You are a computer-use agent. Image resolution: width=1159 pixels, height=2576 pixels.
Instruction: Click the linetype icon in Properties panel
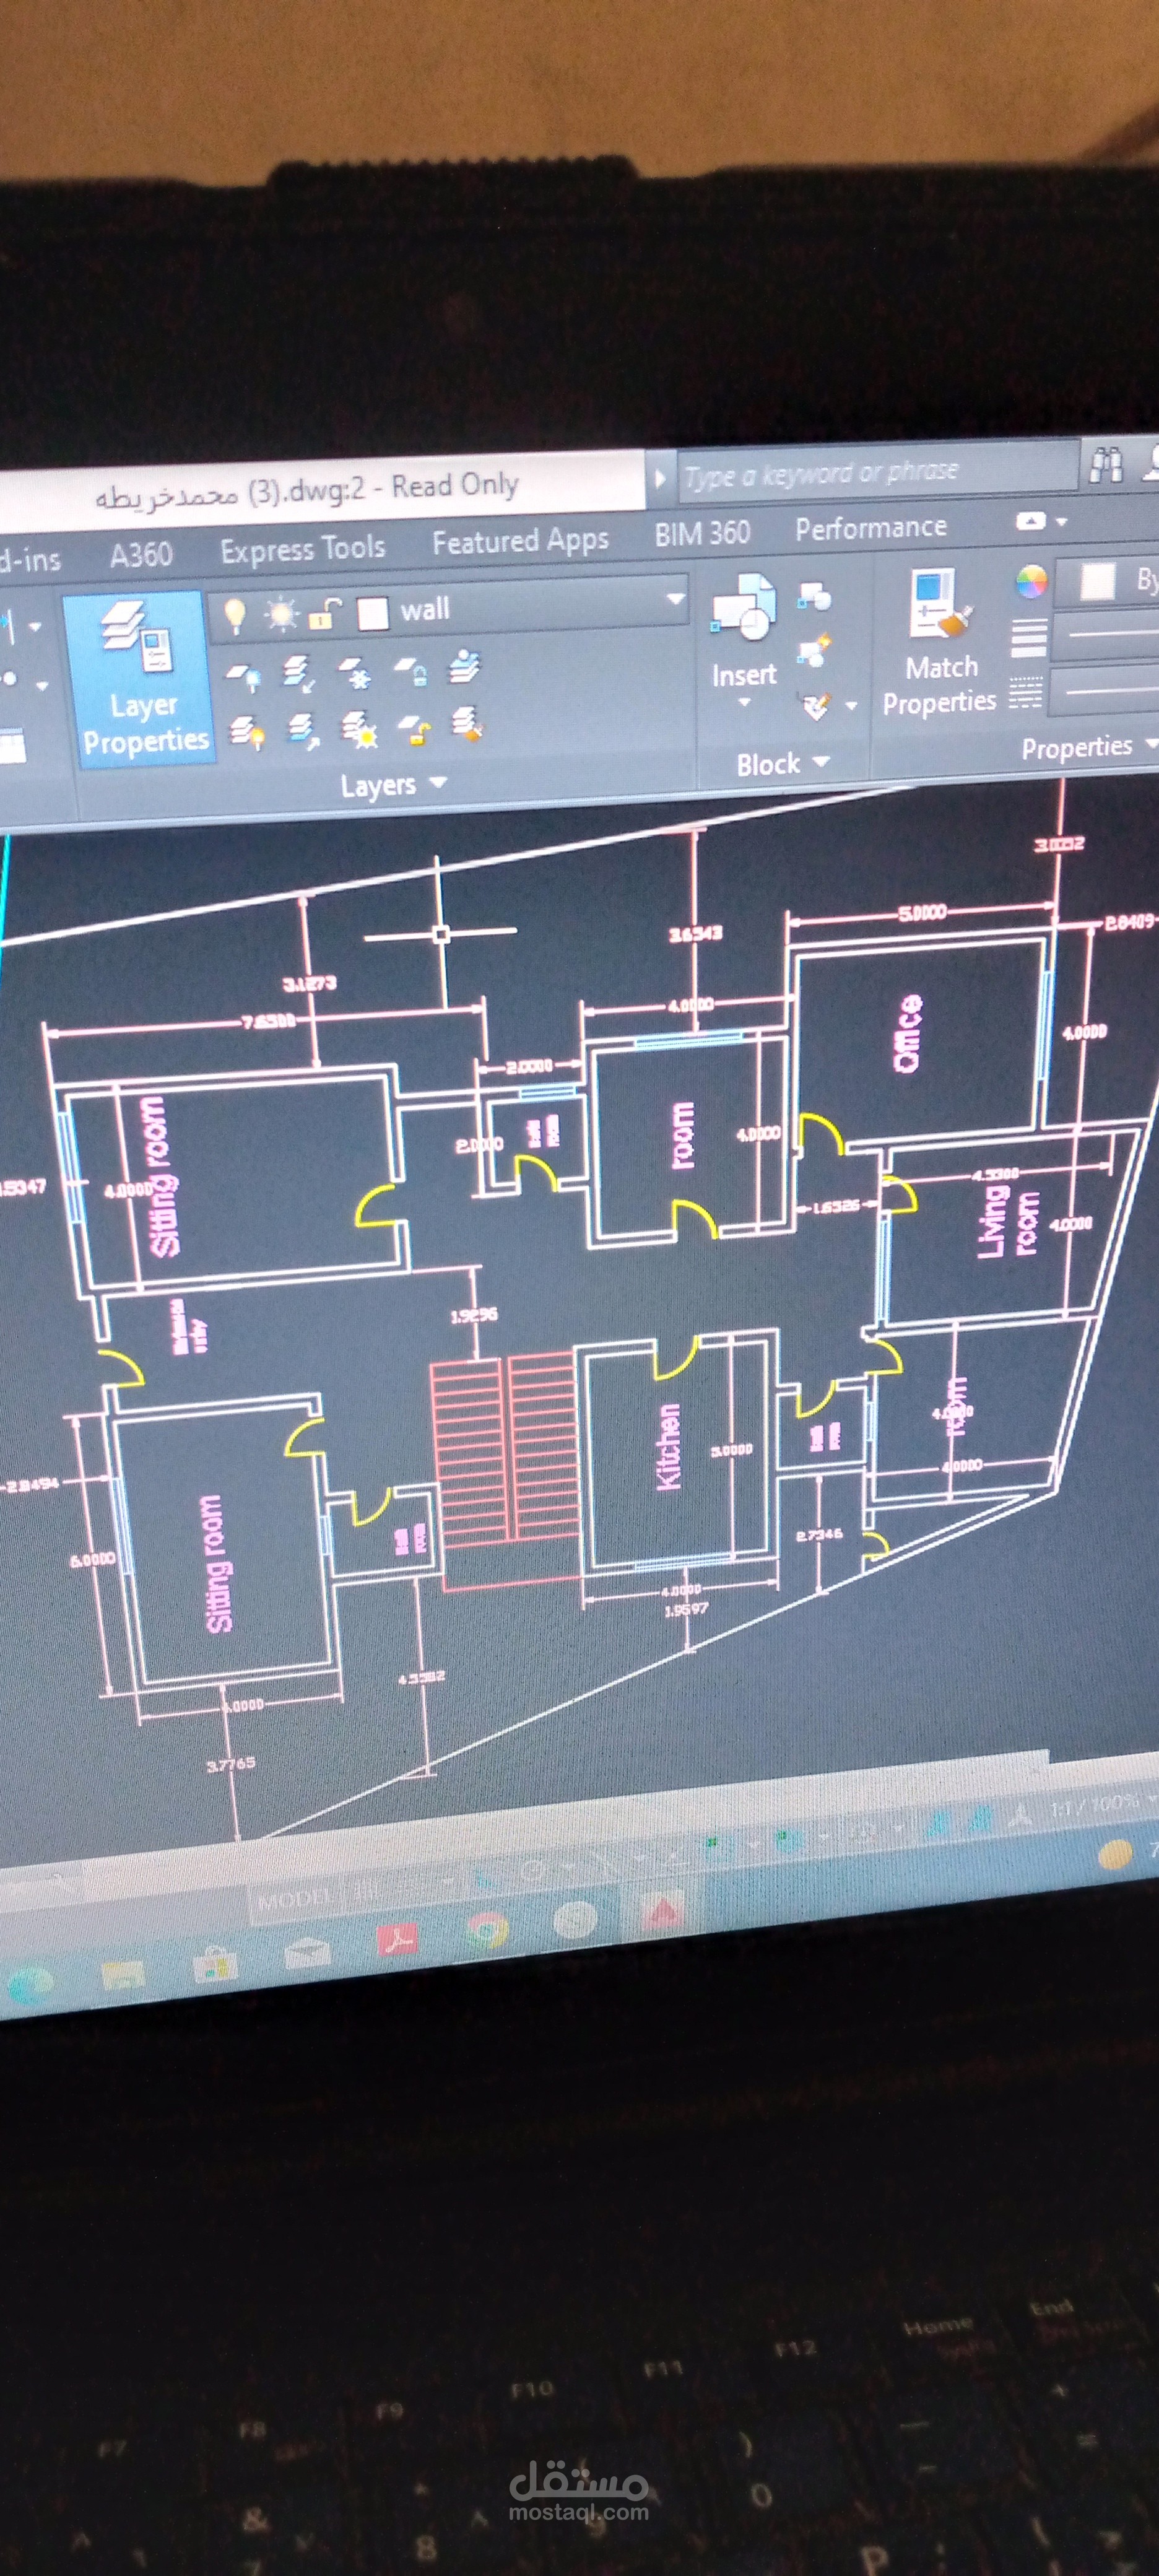1025,692
